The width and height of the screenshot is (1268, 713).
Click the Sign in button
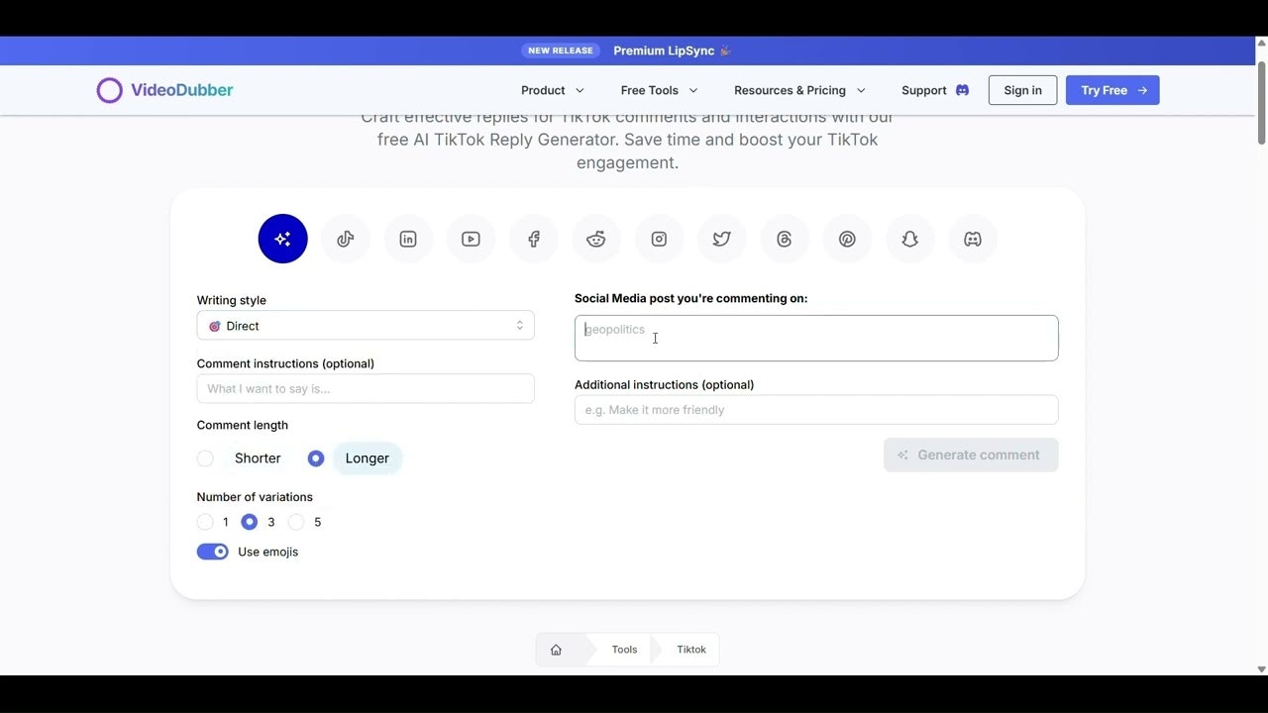1022,90
